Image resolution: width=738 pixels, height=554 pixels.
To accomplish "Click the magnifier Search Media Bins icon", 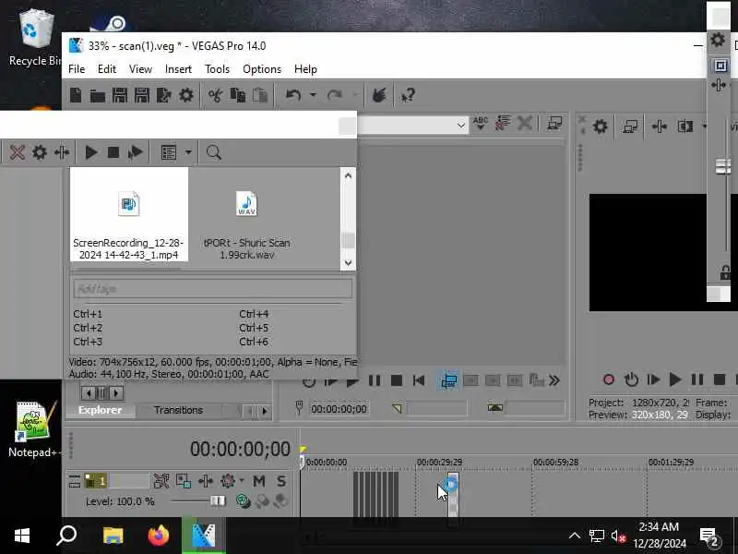I will pyautogui.click(x=214, y=152).
